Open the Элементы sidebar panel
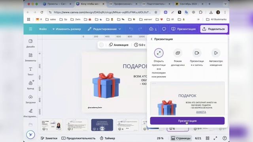Image resolution: width=253 pixels, height=142 pixels. pyautogui.click(x=30, y=57)
